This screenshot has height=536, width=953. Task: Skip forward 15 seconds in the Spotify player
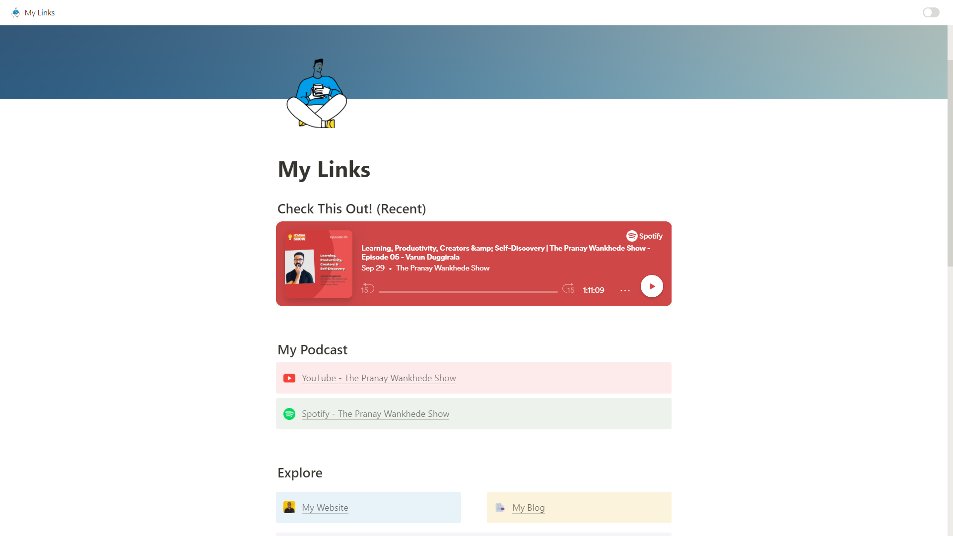(568, 289)
